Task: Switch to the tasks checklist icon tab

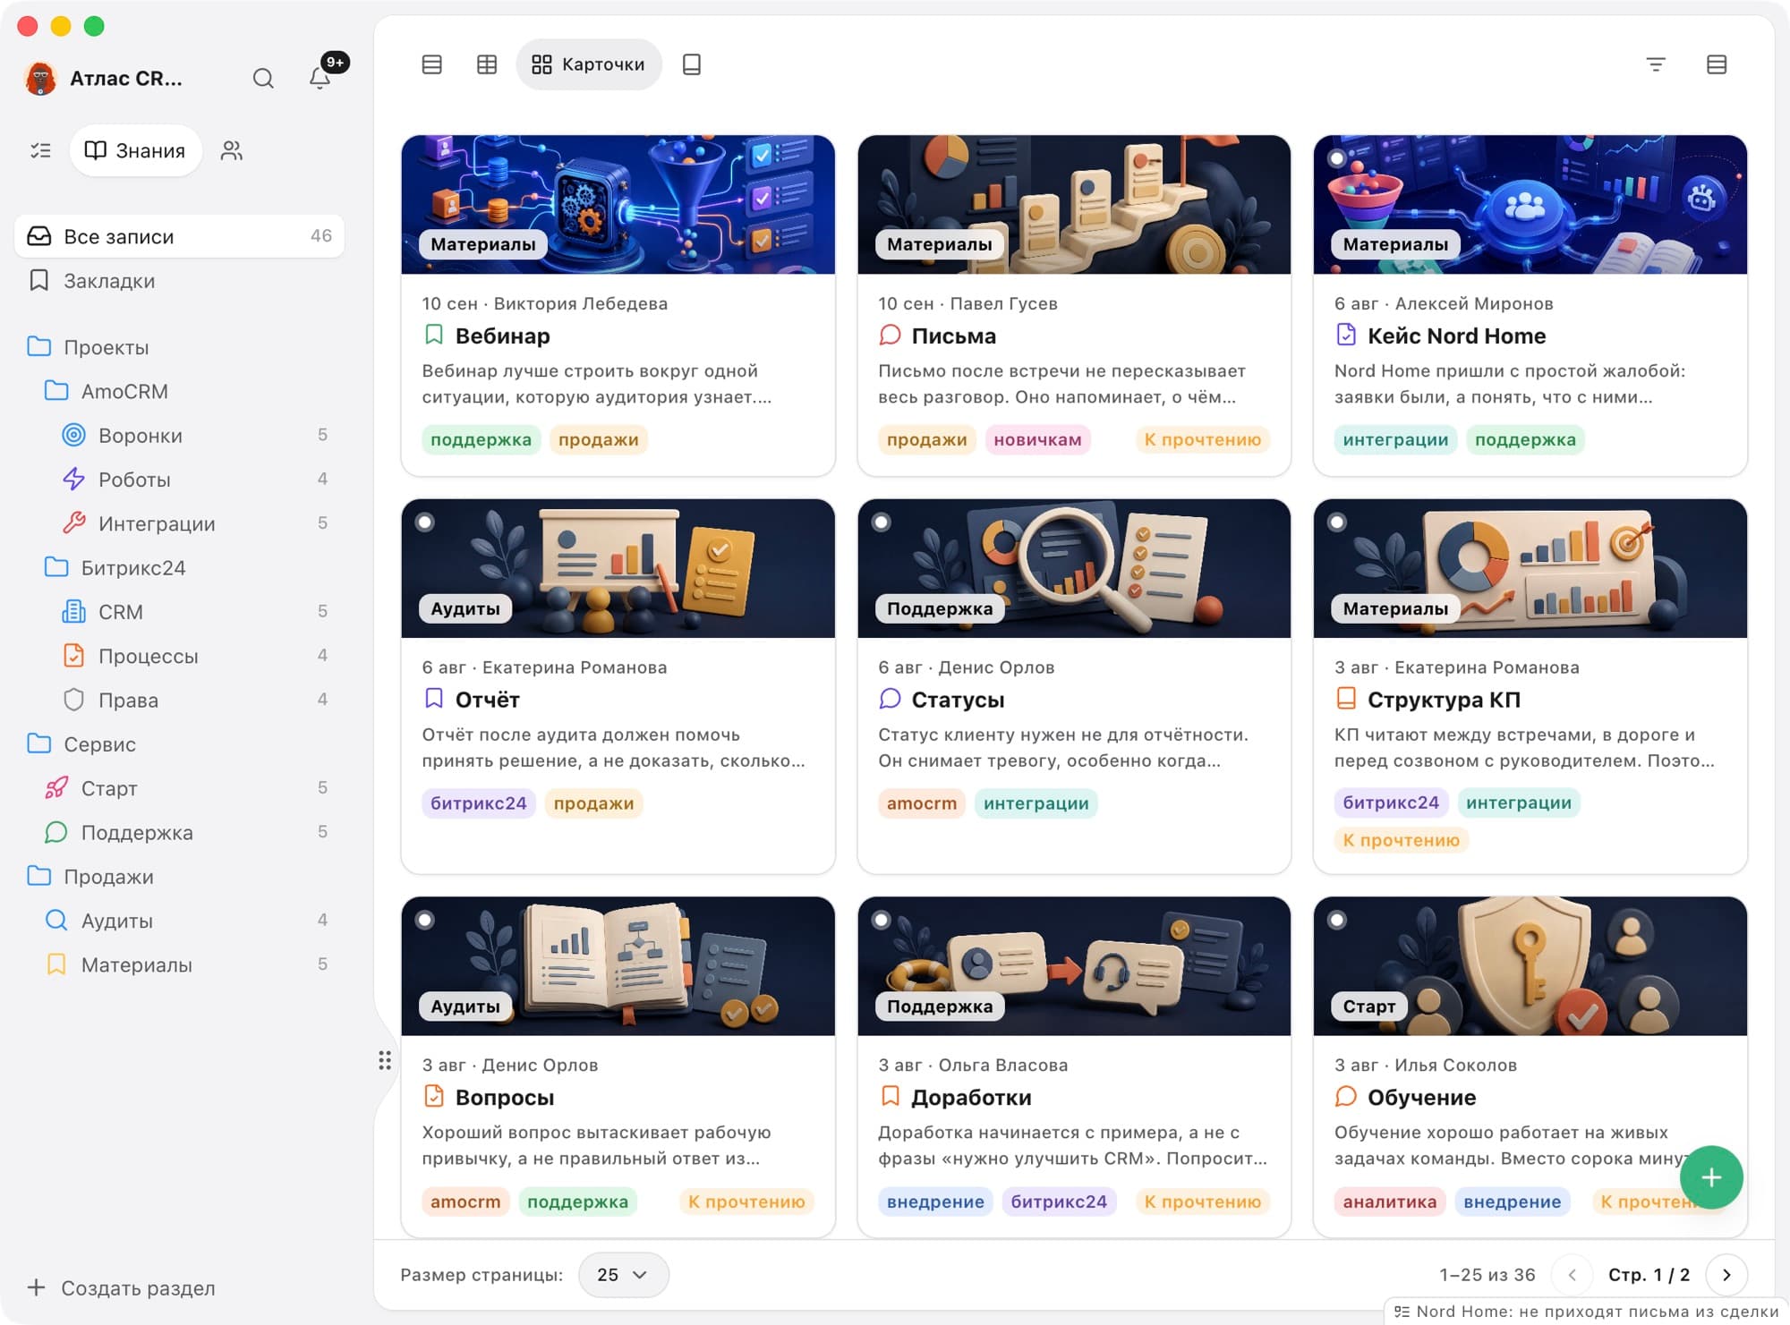Action: click(x=40, y=150)
